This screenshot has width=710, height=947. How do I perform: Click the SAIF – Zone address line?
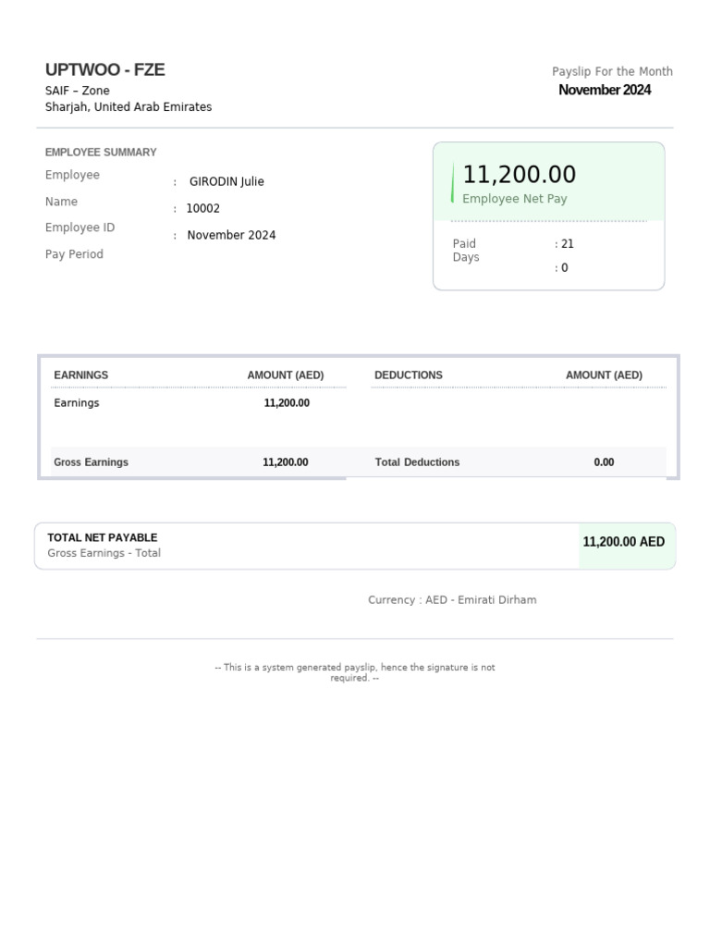[78, 91]
